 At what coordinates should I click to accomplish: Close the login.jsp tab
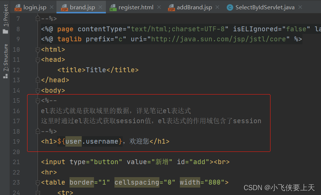pyautogui.click(x=52, y=7)
